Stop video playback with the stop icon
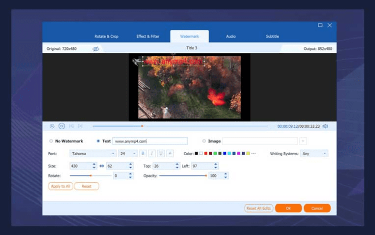375x235 pixels. (61, 126)
